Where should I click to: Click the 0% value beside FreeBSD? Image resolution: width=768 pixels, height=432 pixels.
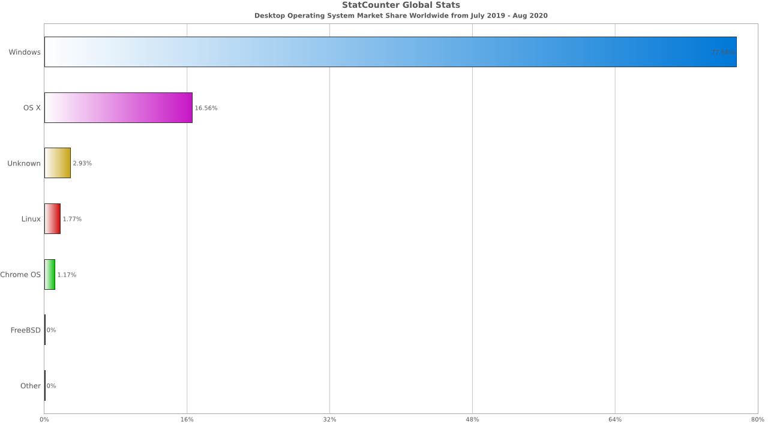(x=51, y=330)
